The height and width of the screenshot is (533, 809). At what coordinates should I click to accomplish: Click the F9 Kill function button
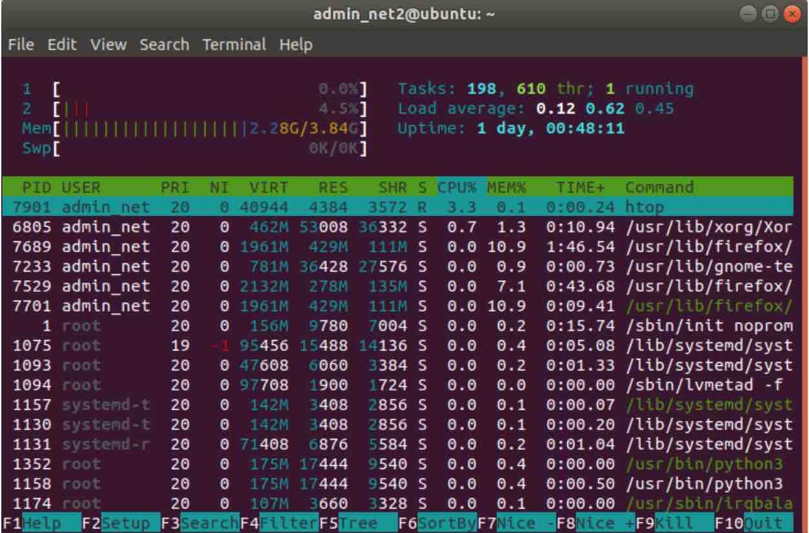pyautogui.click(x=674, y=523)
